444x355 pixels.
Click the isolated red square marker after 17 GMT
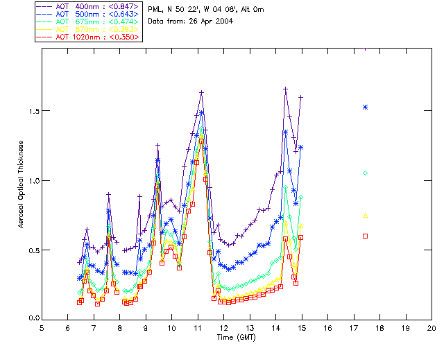click(366, 236)
